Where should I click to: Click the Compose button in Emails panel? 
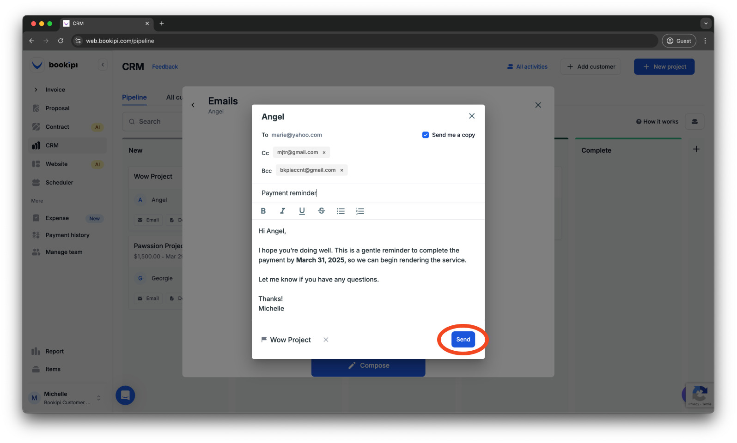tap(368, 365)
